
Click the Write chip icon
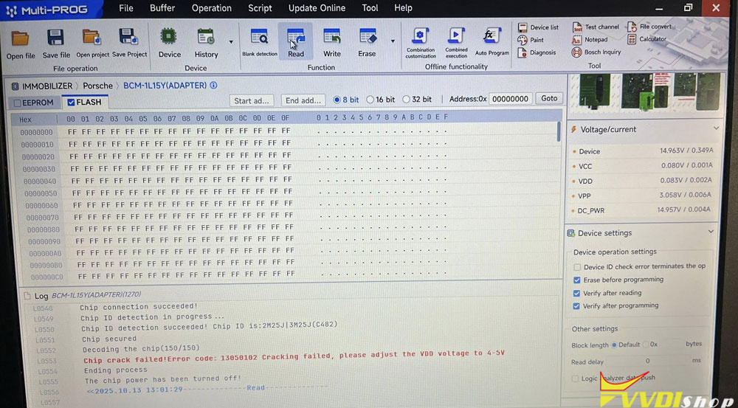click(x=332, y=38)
